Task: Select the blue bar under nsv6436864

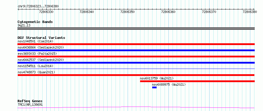Action: click(136, 50)
